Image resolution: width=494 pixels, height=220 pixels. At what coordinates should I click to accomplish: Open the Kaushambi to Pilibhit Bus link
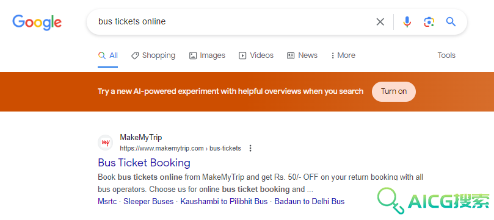(x=224, y=202)
